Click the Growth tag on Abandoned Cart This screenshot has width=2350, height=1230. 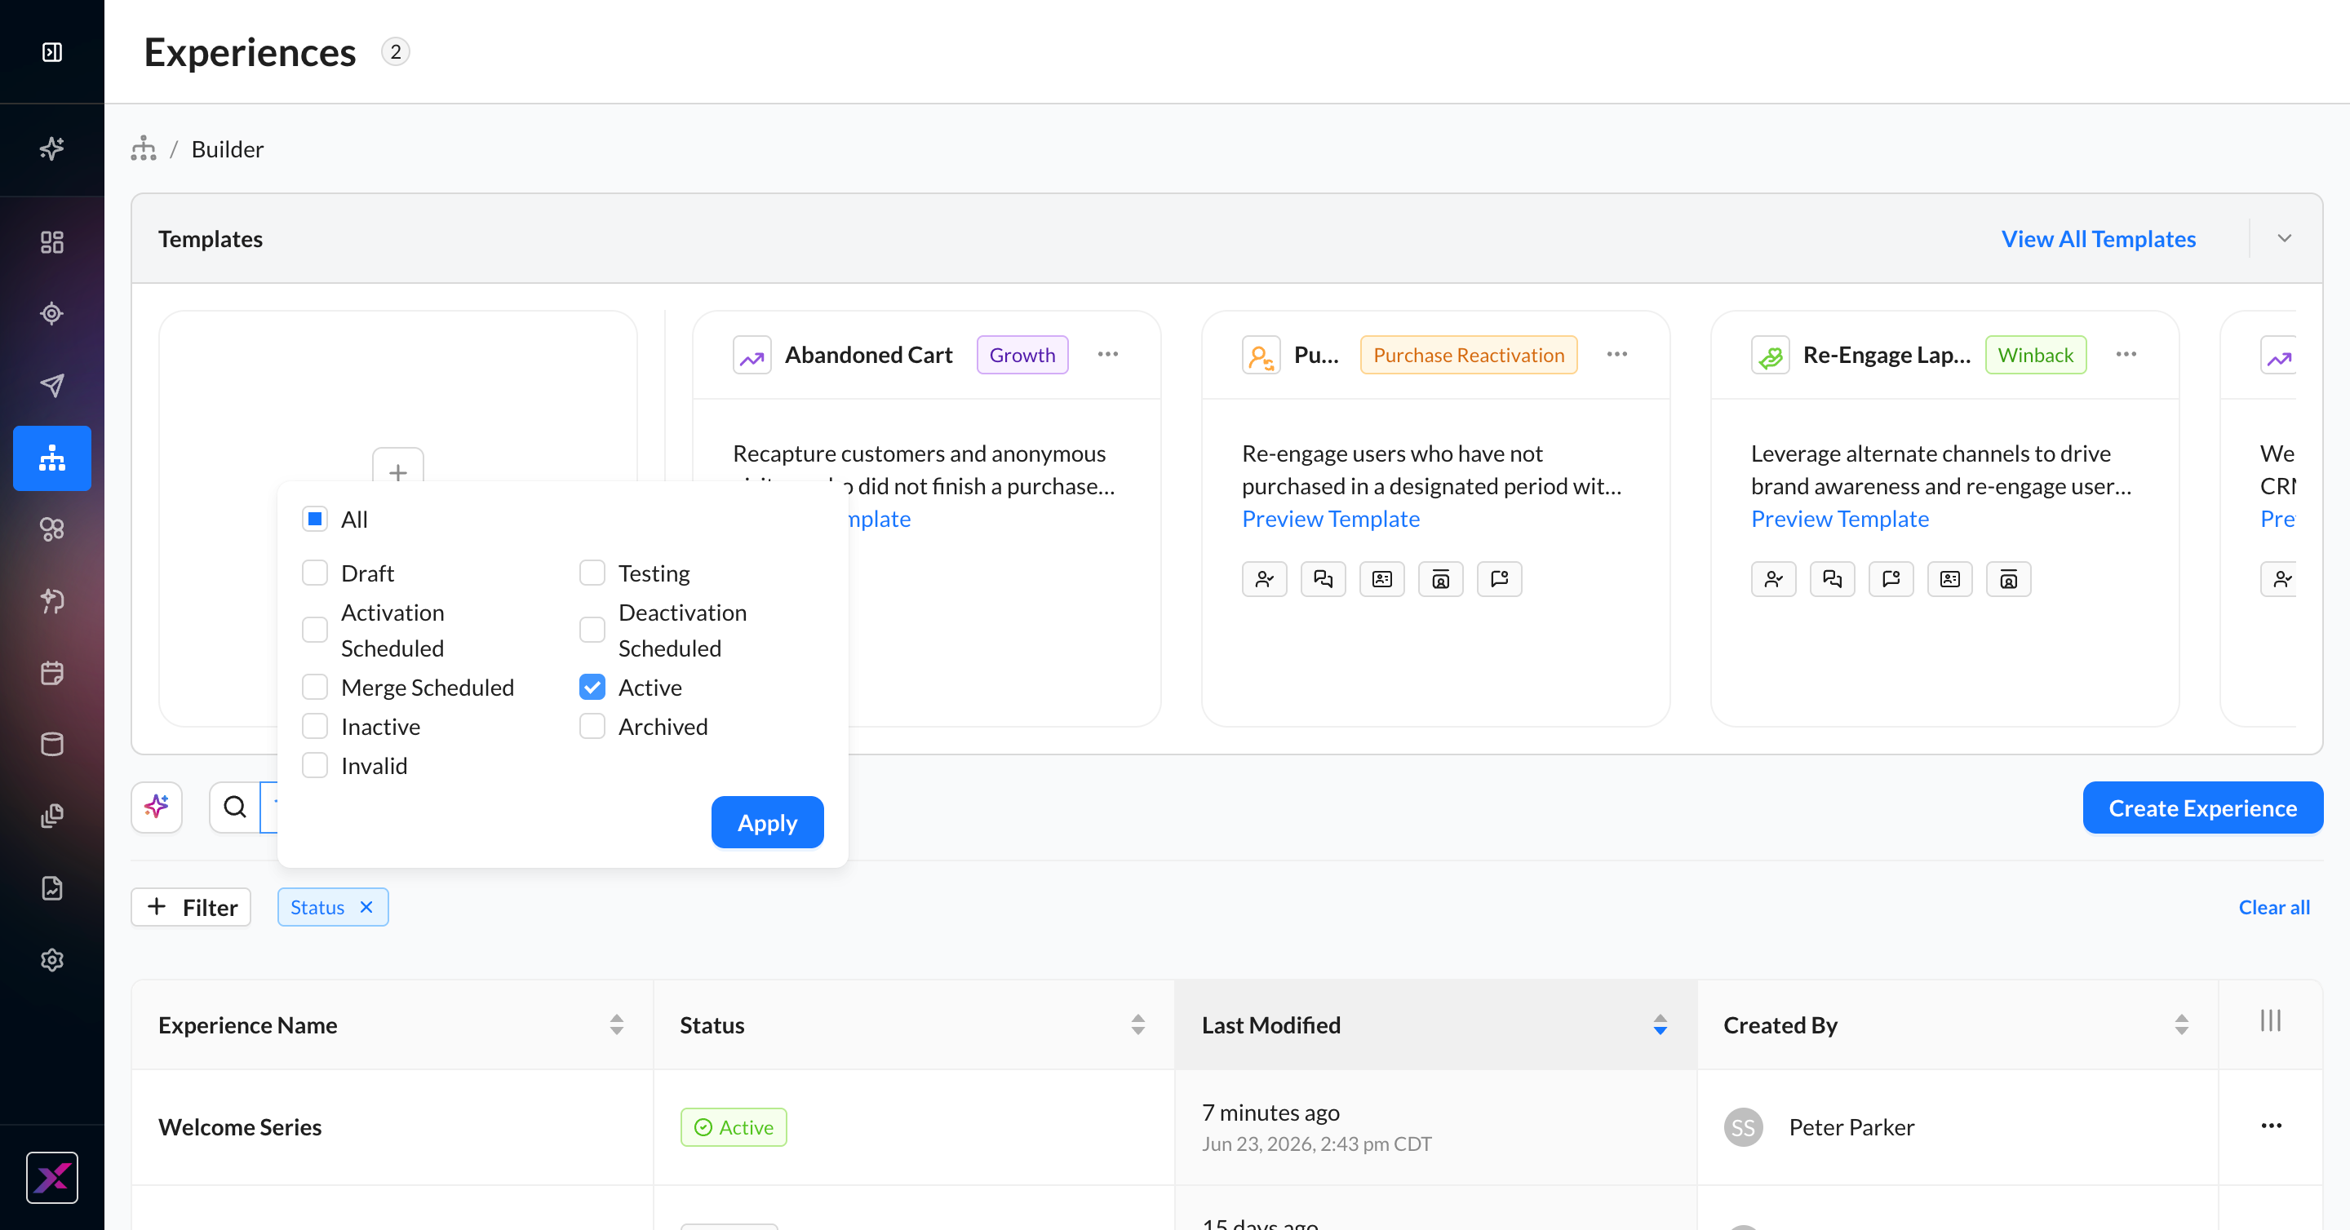(1022, 355)
